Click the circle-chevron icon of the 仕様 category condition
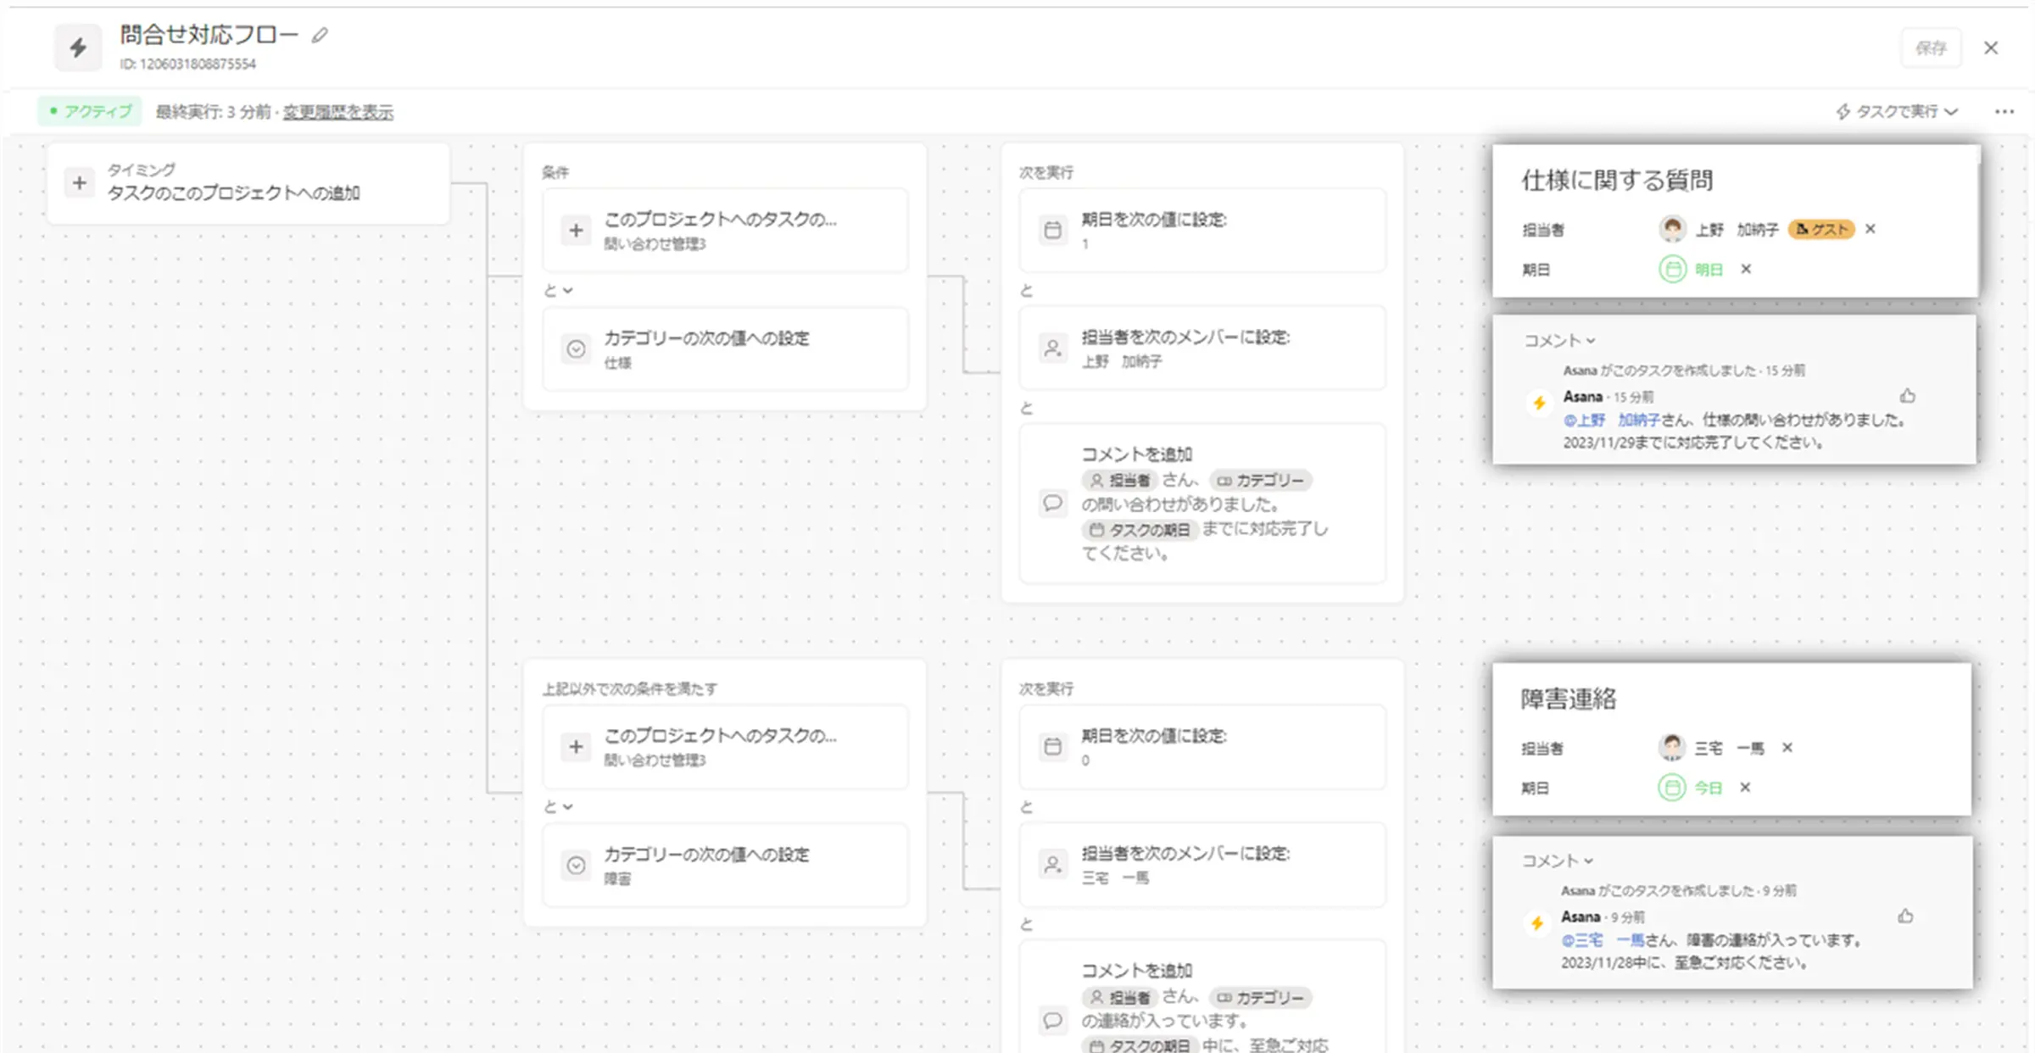The width and height of the screenshot is (2035, 1053). pos(576,348)
